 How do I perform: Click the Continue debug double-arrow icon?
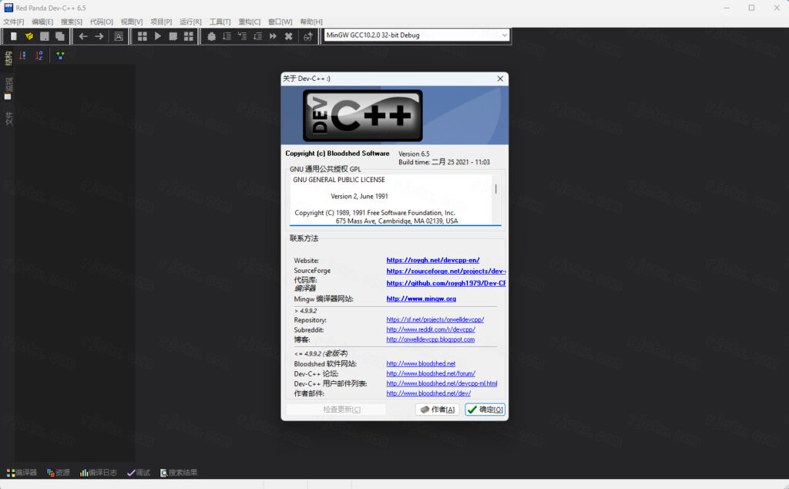coord(273,36)
